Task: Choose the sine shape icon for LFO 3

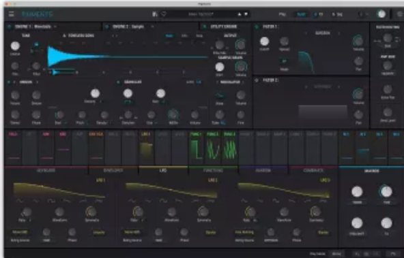Action: click(244, 201)
